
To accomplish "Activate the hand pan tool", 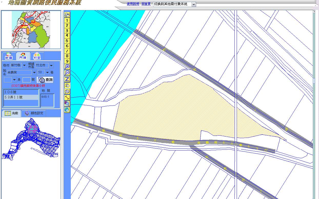I will pos(67,85).
